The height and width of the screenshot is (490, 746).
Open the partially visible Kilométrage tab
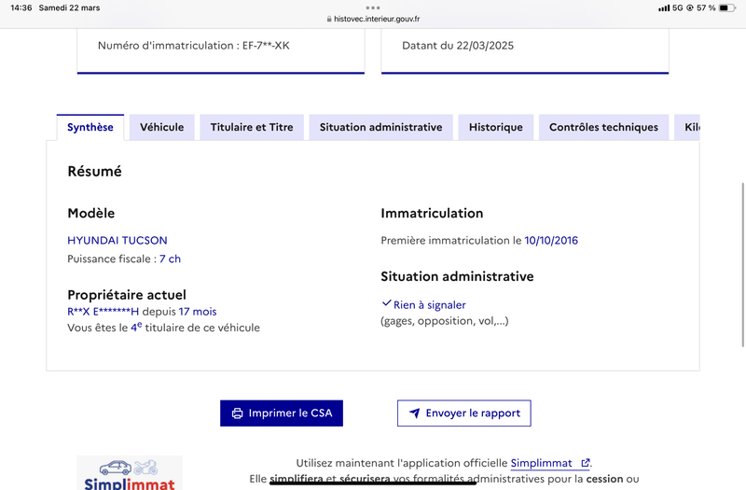coord(687,127)
